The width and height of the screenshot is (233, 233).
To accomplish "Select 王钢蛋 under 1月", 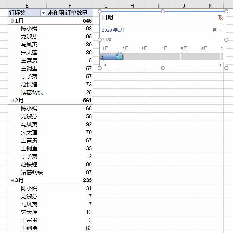I will pos(29,69).
